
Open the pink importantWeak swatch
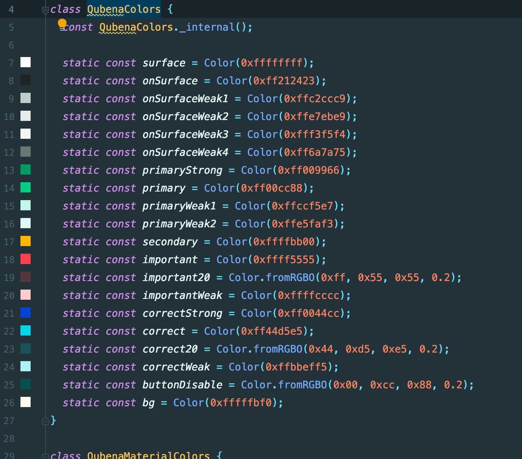(25, 295)
